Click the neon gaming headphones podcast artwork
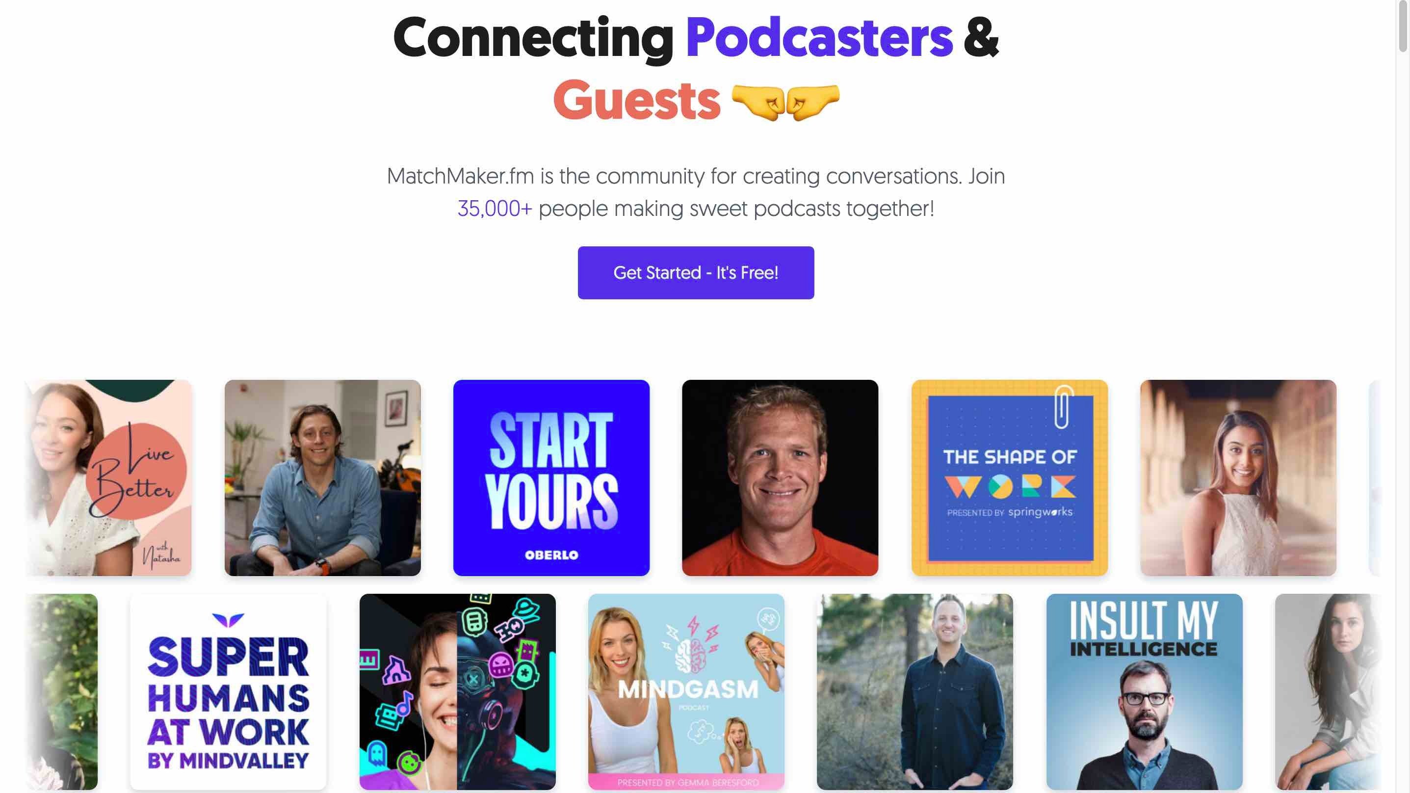The width and height of the screenshot is (1410, 793). point(458,692)
